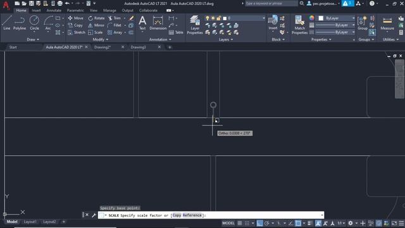Click Match Properties
The image size is (405, 228).
click(299, 25)
